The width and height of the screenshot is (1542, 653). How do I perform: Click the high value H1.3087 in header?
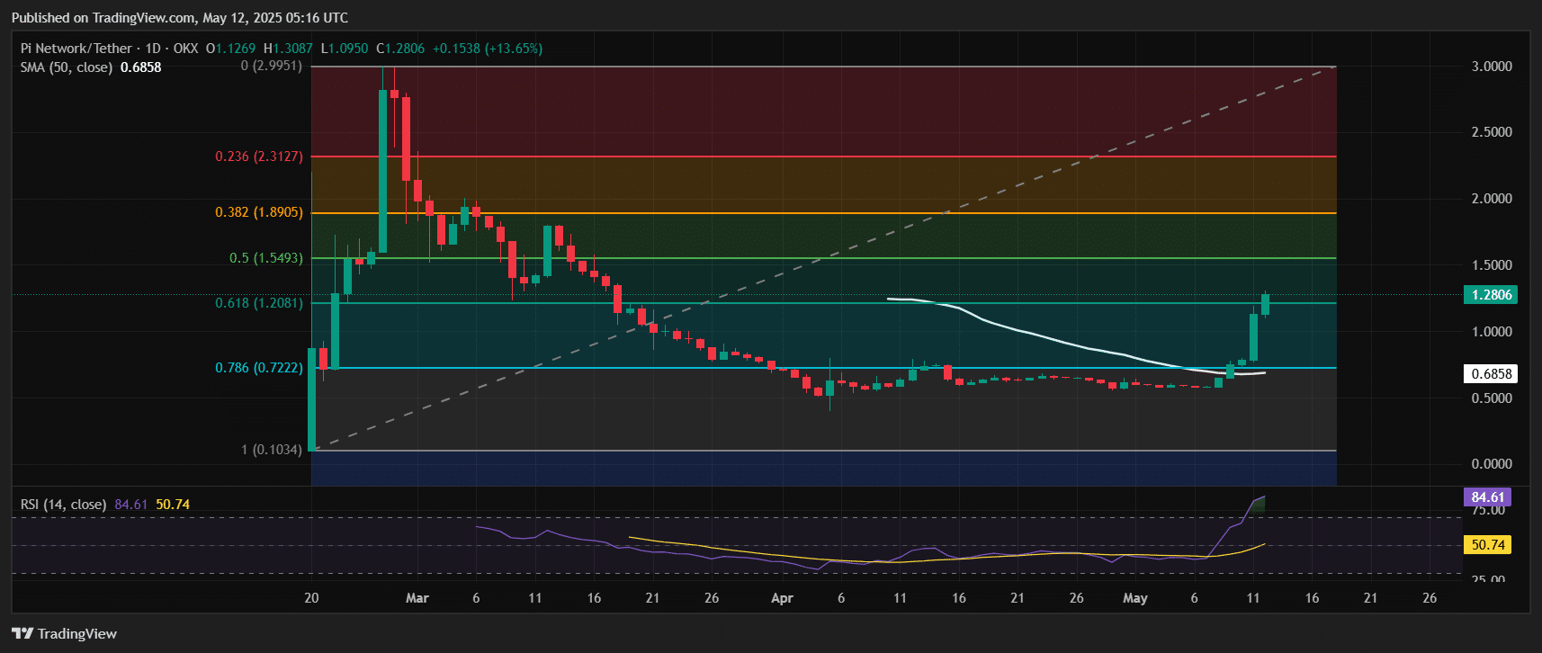(x=288, y=49)
